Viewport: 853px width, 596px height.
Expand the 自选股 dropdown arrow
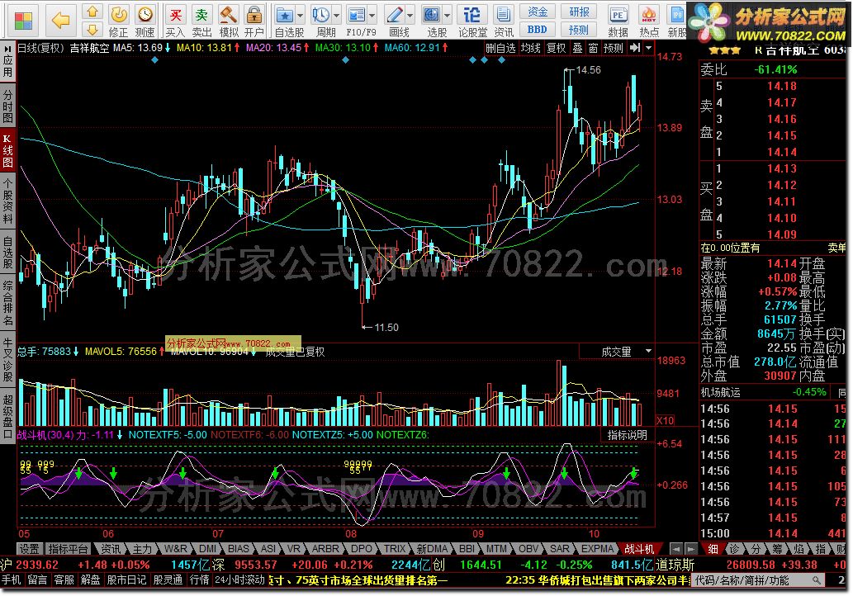pos(300,16)
